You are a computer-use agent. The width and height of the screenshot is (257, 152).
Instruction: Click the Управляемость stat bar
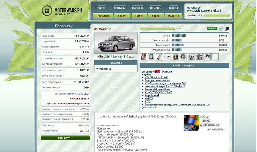pos(177,50)
